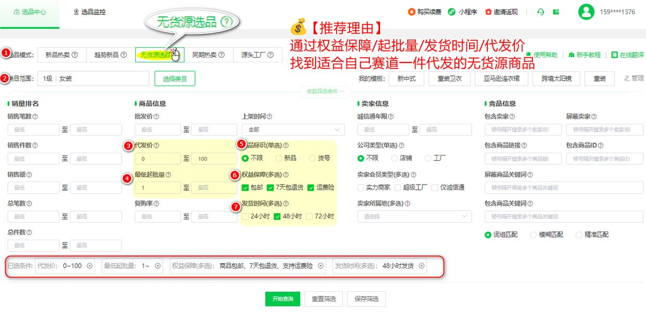The image size is (646, 312).
Task: Click help icon next to 源头工厂
Action: click(270, 55)
